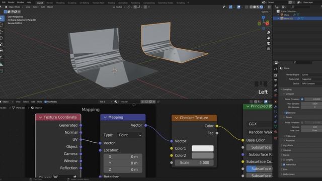Viewport: 322px width, 181px height.
Task: Click Color1 white swatch on Checker Texture
Action: (x=202, y=148)
